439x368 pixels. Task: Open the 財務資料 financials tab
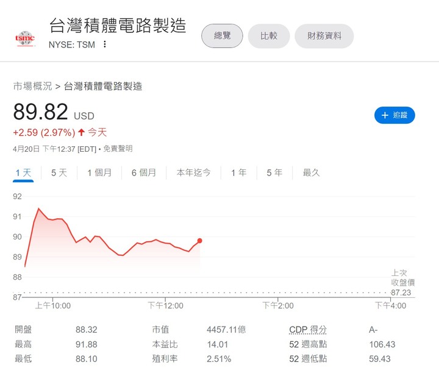pyautogui.click(x=324, y=36)
